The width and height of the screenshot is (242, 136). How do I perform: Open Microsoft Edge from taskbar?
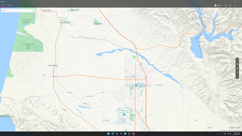pyautogui.click(x=113, y=134)
